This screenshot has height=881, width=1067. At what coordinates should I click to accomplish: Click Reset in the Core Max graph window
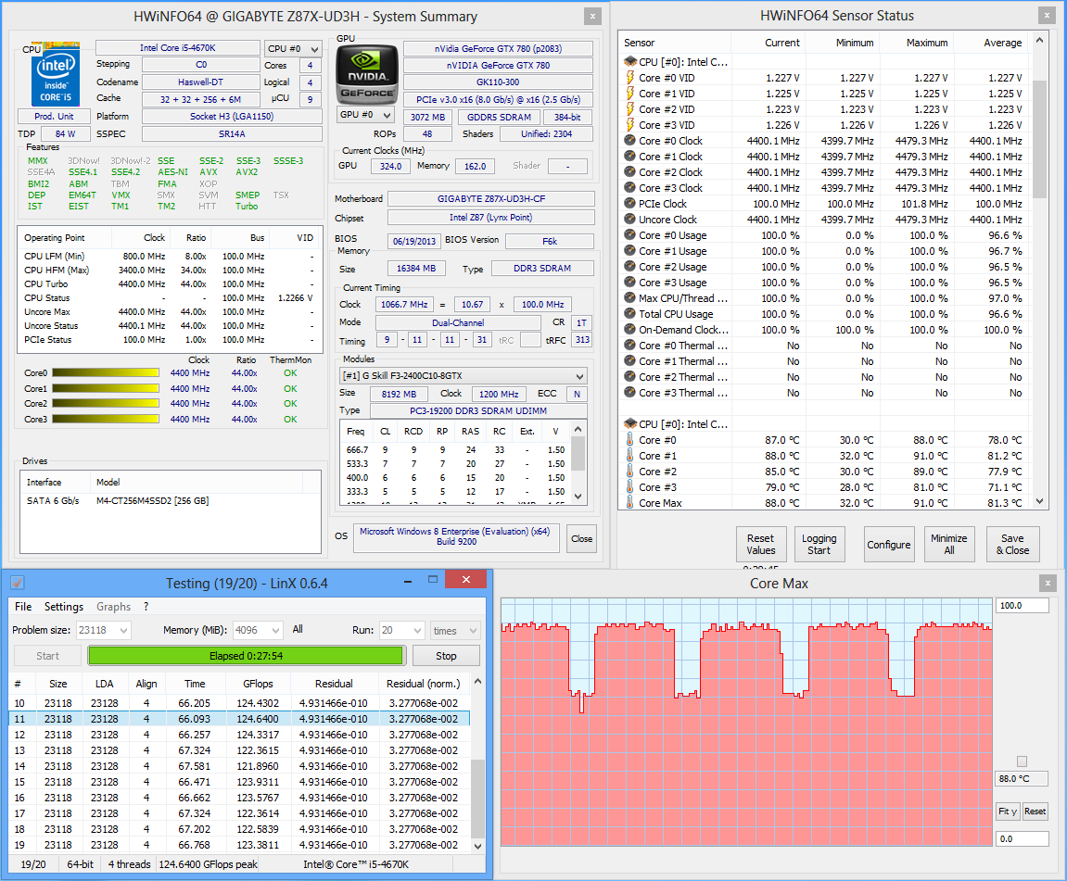(x=1035, y=811)
